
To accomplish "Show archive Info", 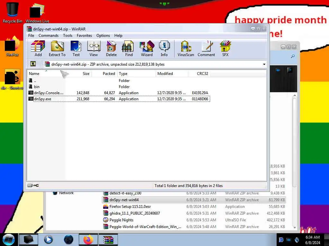I will click(164, 49).
